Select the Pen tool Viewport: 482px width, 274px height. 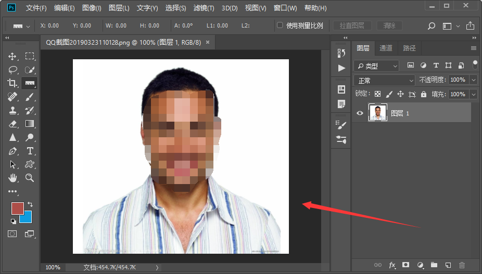pos(12,151)
